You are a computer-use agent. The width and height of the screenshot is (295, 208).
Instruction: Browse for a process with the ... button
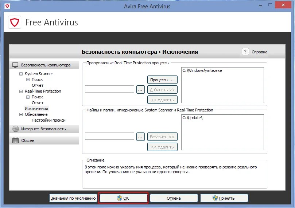pyautogui.click(x=140, y=89)
